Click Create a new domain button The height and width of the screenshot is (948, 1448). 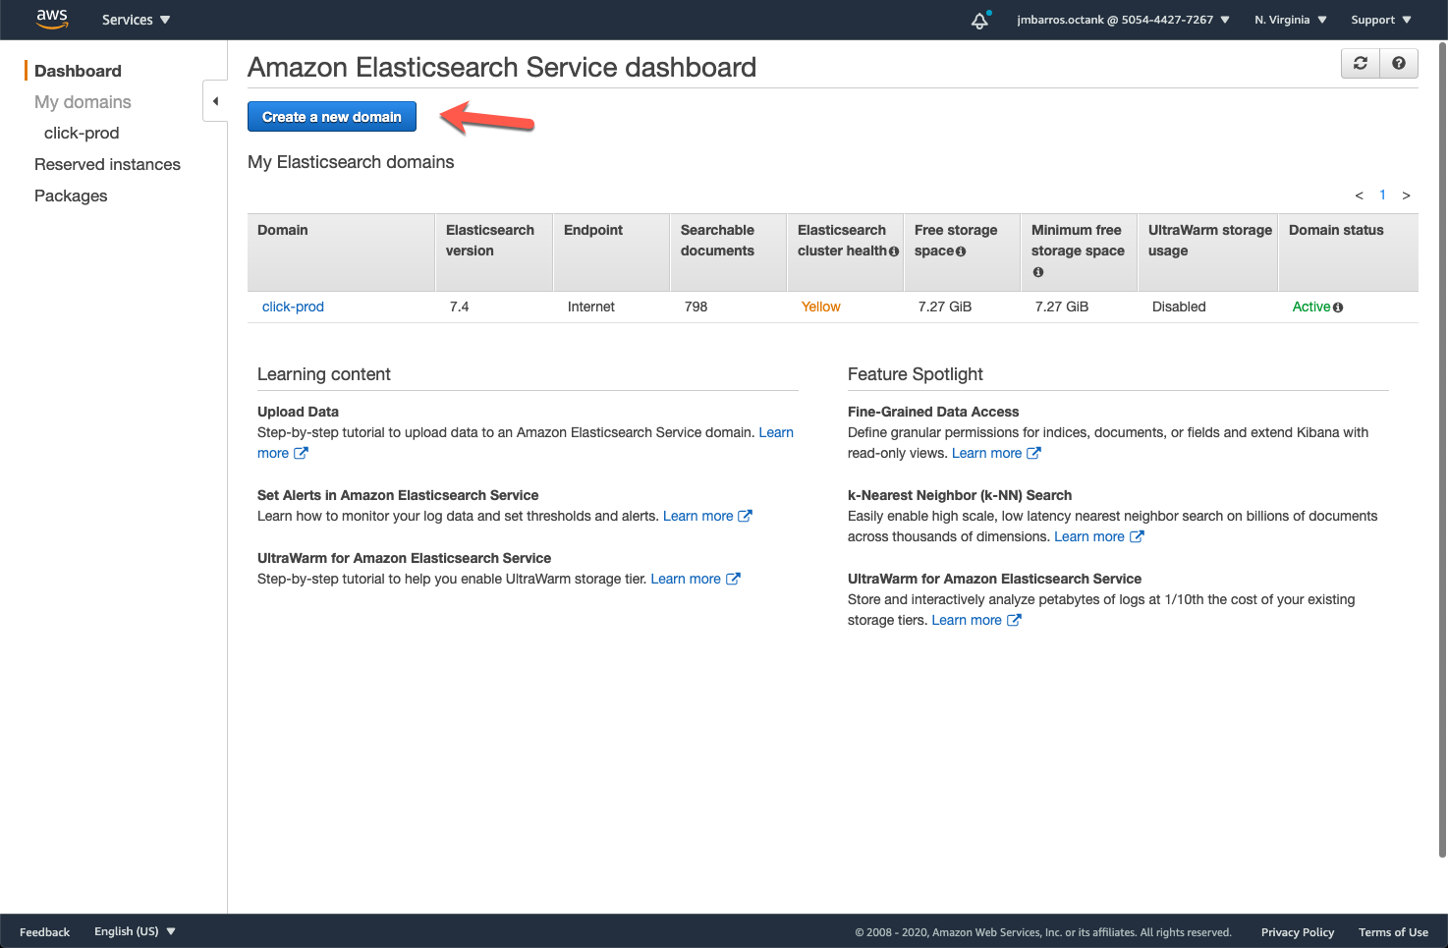[331, 117]
